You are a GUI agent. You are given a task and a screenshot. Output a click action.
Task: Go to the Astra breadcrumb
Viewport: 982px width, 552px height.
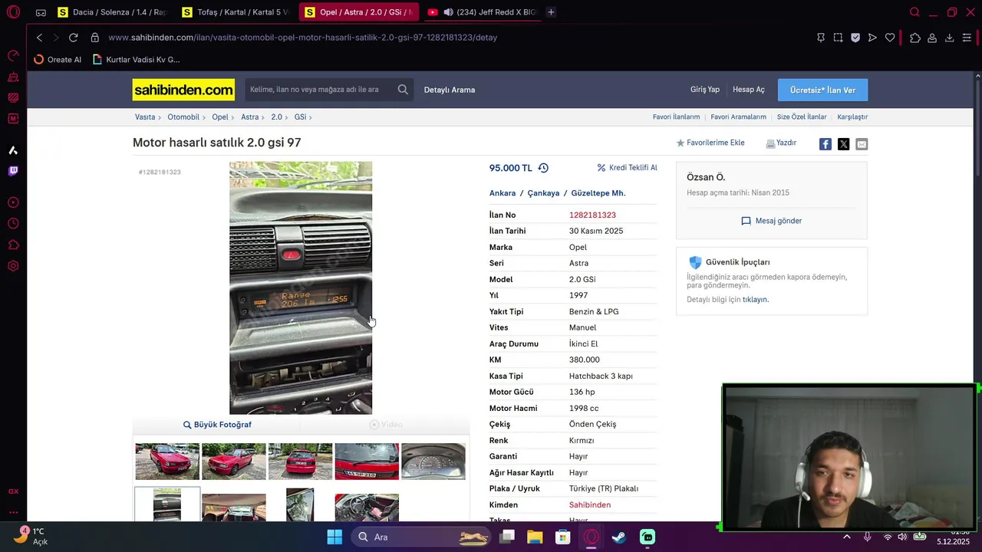point(250,117)
